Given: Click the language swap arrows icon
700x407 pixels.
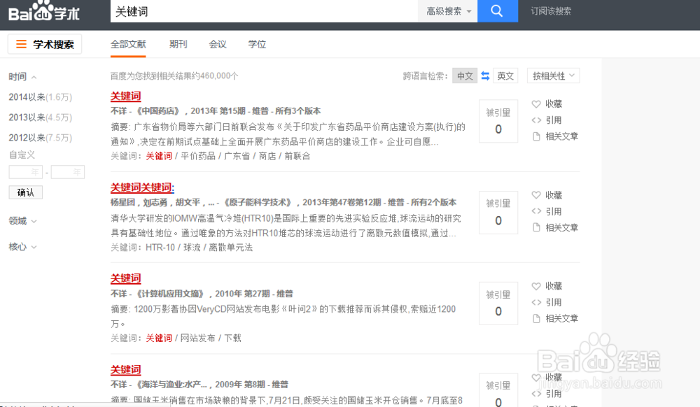Looking at the screenshot, I should (x=485, y=76).
